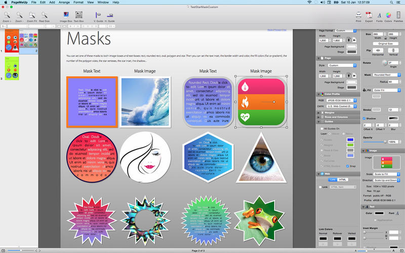The width and height of the screenshot is (405, 253).
Task: Toggle the Hyphenation checkbox
Action: (x=375, y=220)
